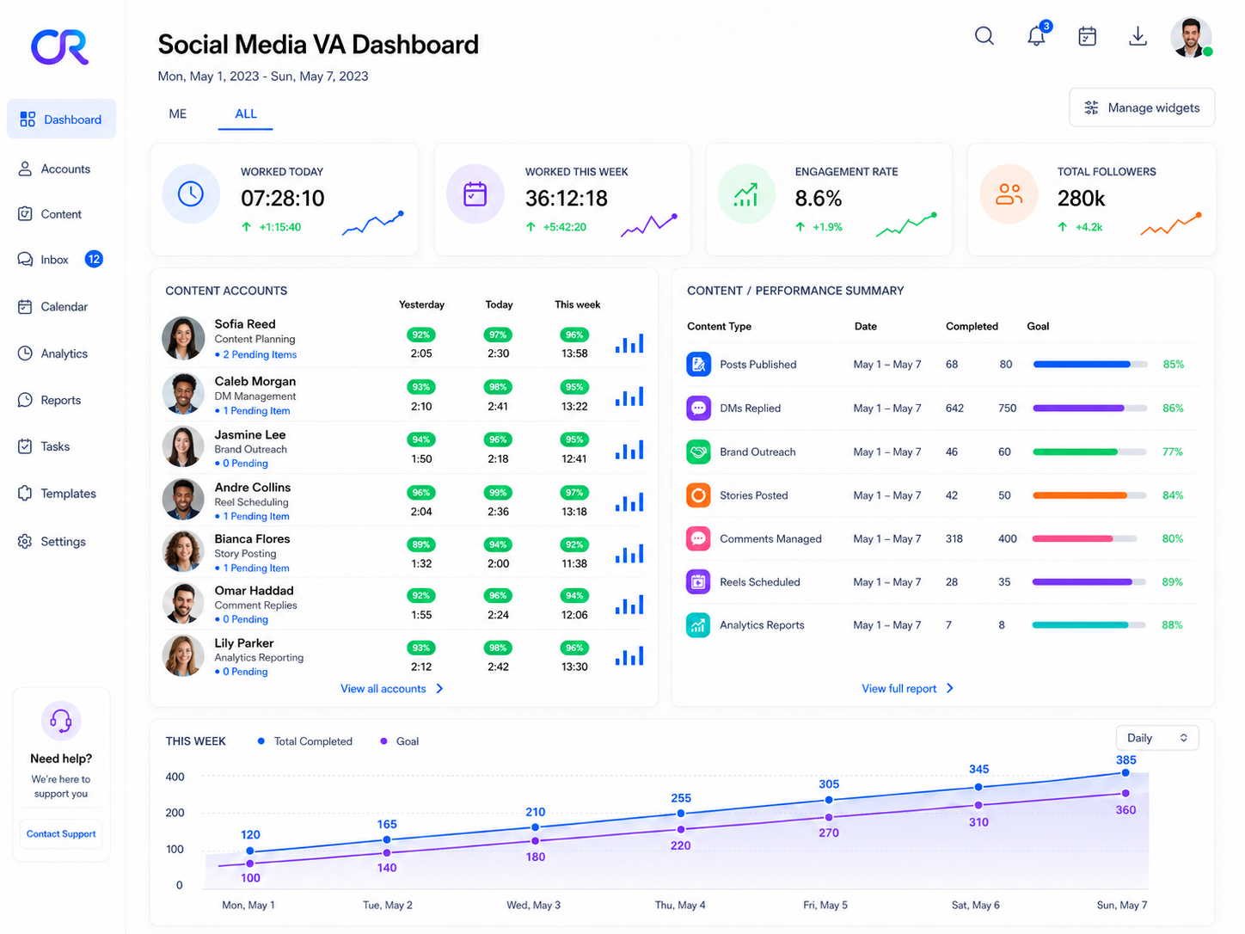This screenshot has height=934, width=1245.
Task: Click View full report link
Action: [x=908, y=689]
